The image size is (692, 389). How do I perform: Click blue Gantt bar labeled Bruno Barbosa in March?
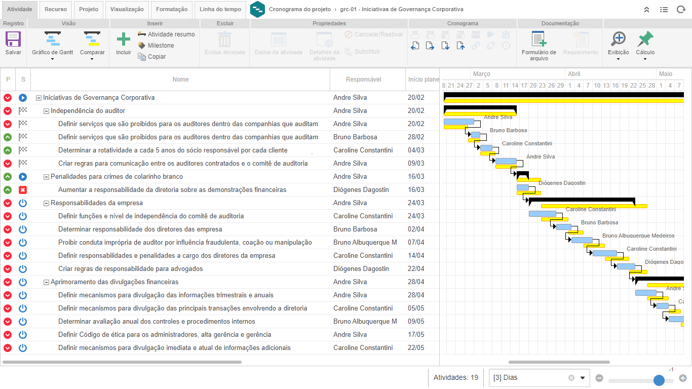(476, 135)
